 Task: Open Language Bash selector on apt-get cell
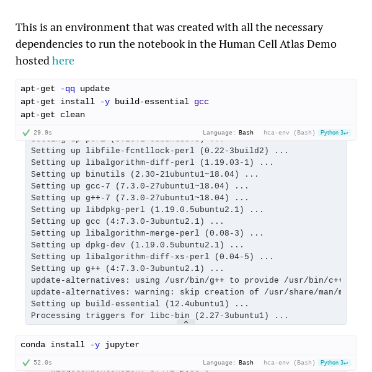(x=228, y=133)
